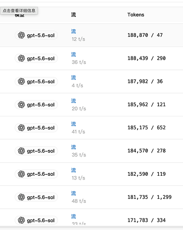Click the OpenAI icon in the 187,982 row
The image size is (183, 230).
[21, 81]
